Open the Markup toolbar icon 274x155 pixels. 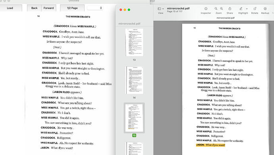265,9
